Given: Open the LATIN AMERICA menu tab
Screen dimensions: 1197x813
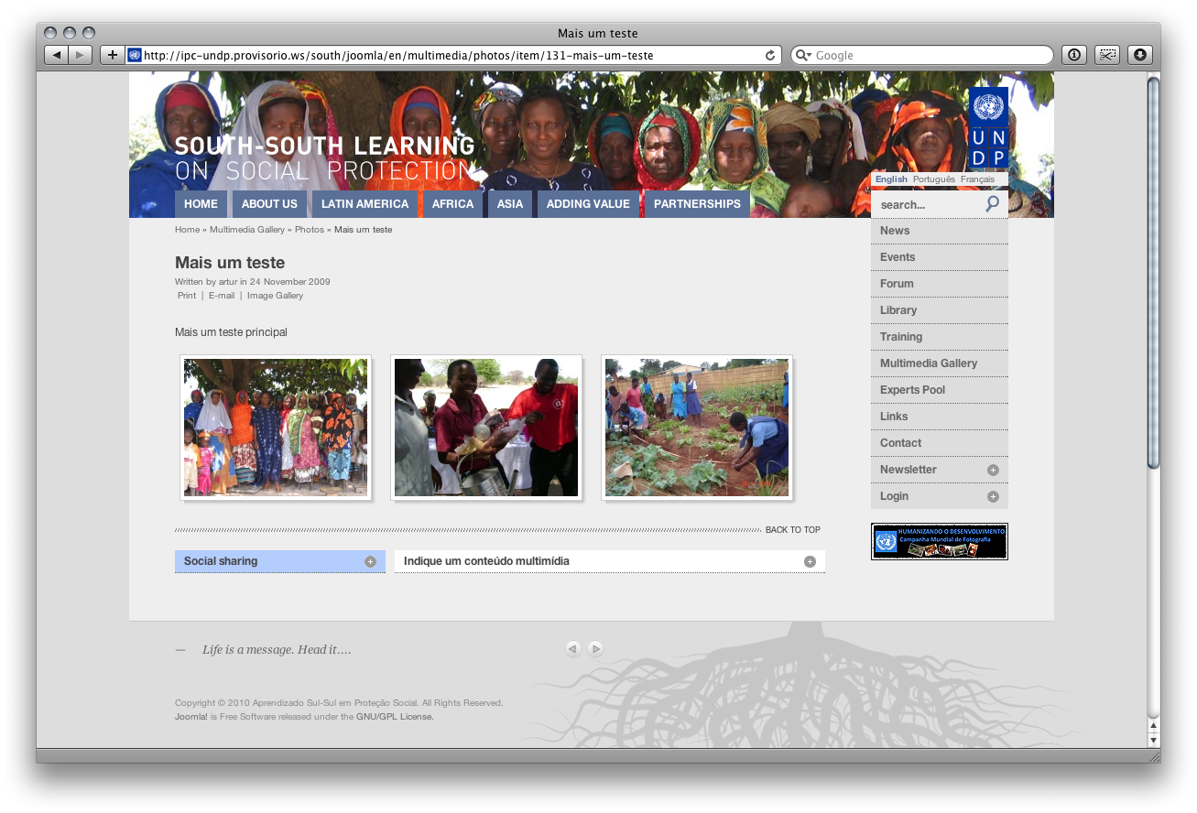Looking at the screenshot, I should coord(365,204).
